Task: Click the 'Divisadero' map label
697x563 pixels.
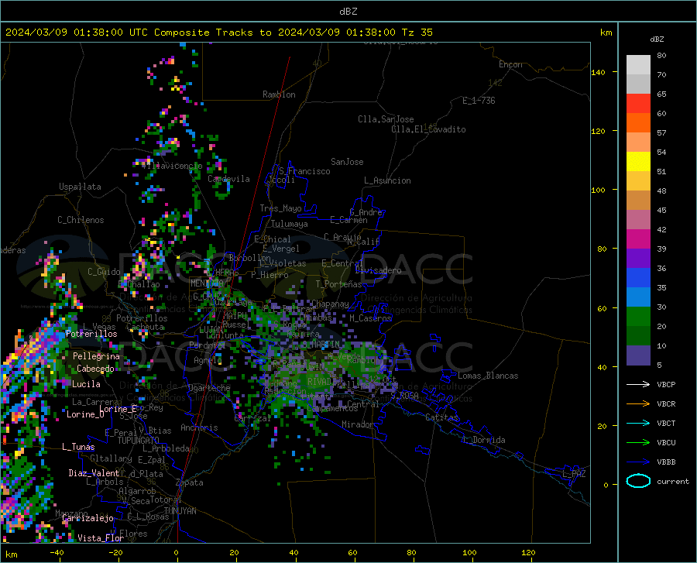Action: [378, 270]
